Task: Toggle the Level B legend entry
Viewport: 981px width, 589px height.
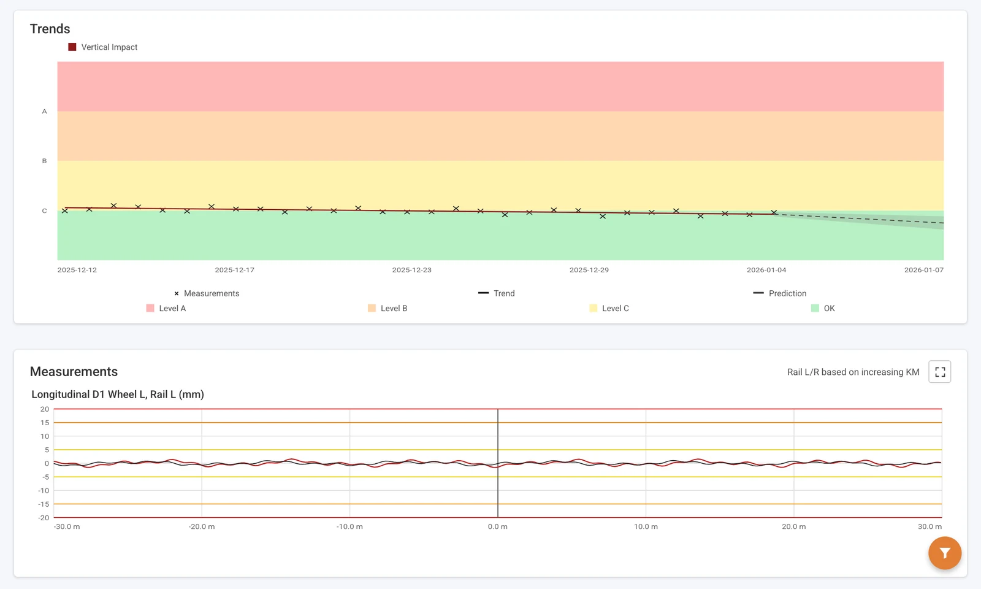Action: [387, 308]
